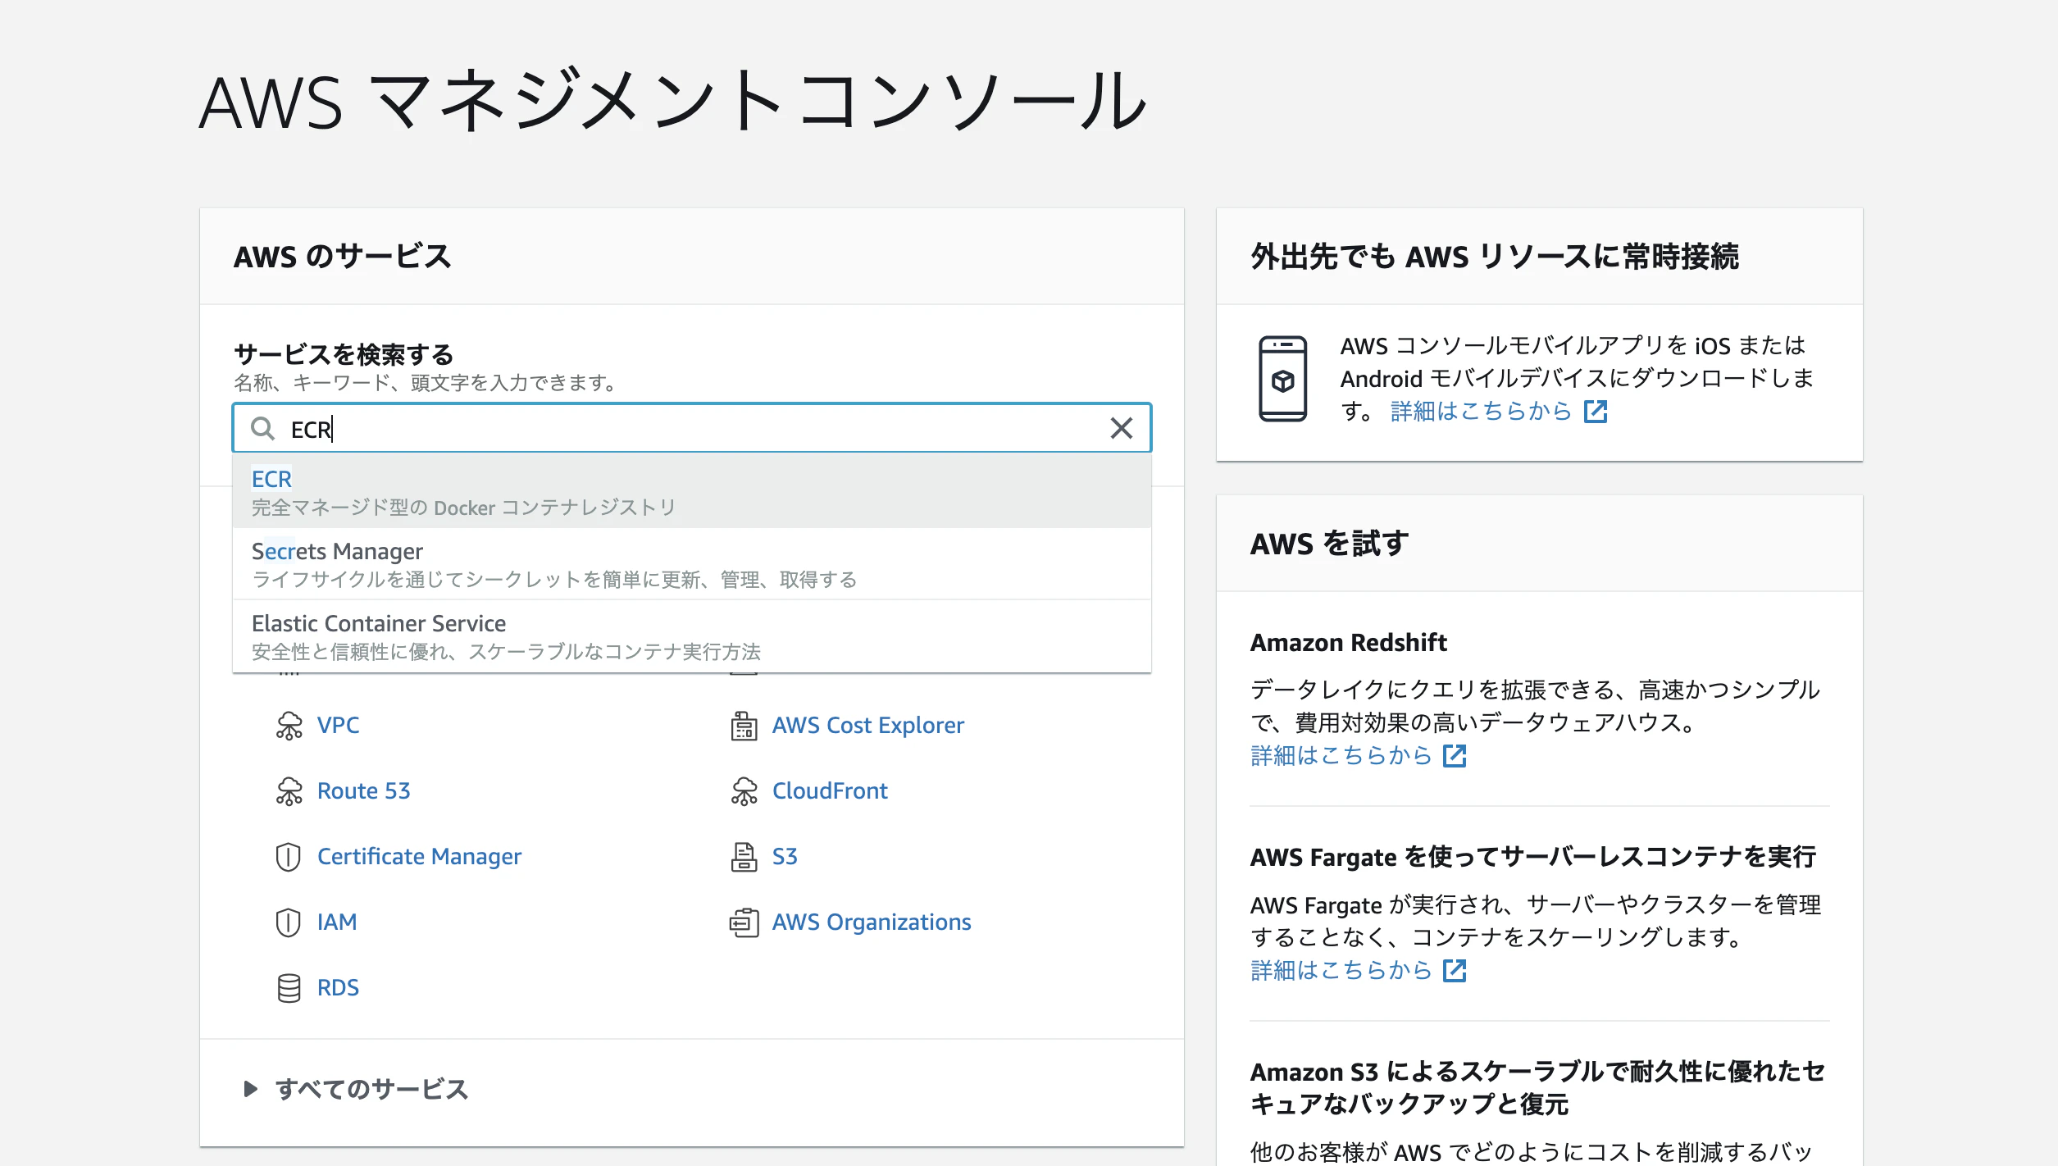
Task: Open the Amazon Redshift 詳細はこちらから link
Action: tap(1341, 755)
